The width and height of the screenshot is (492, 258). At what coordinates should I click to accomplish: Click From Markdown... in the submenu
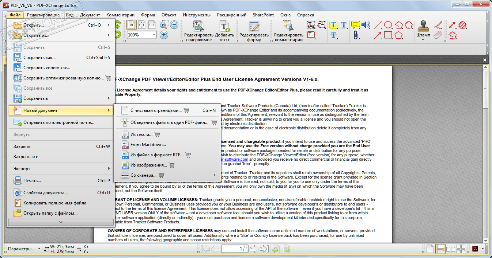pyautogui.click(x=167, y=145)
